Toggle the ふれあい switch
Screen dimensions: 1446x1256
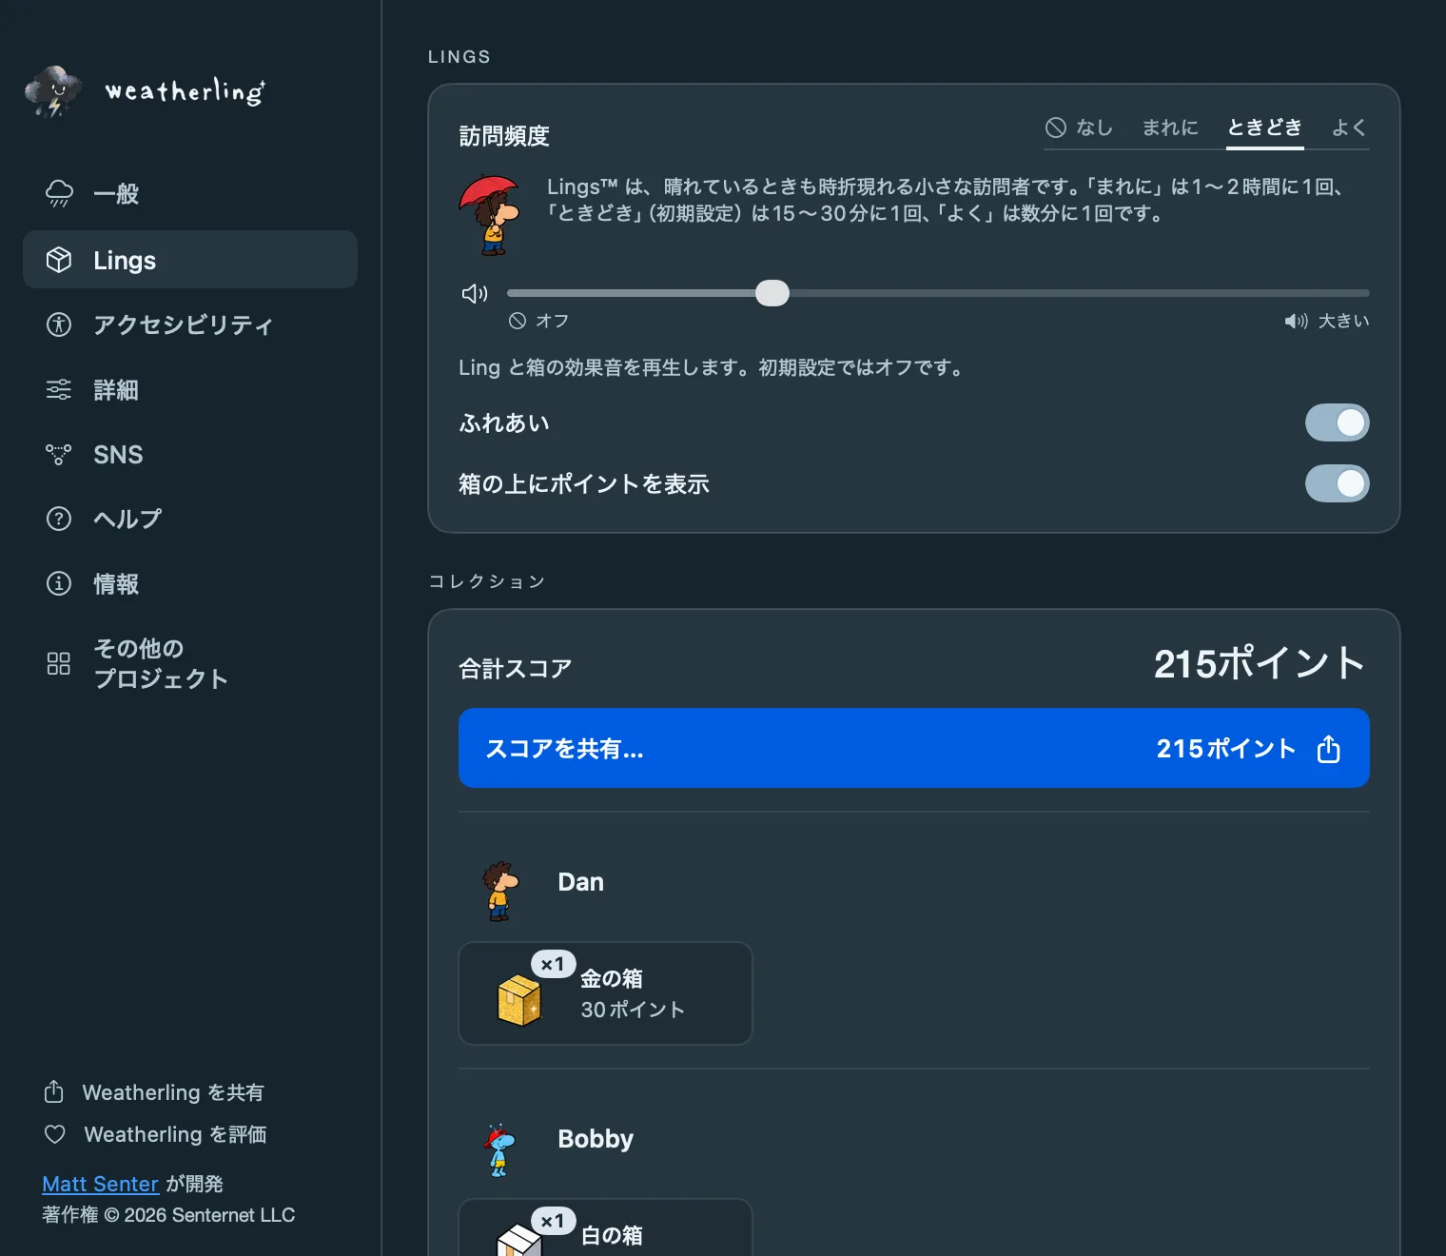point(1338,422)
